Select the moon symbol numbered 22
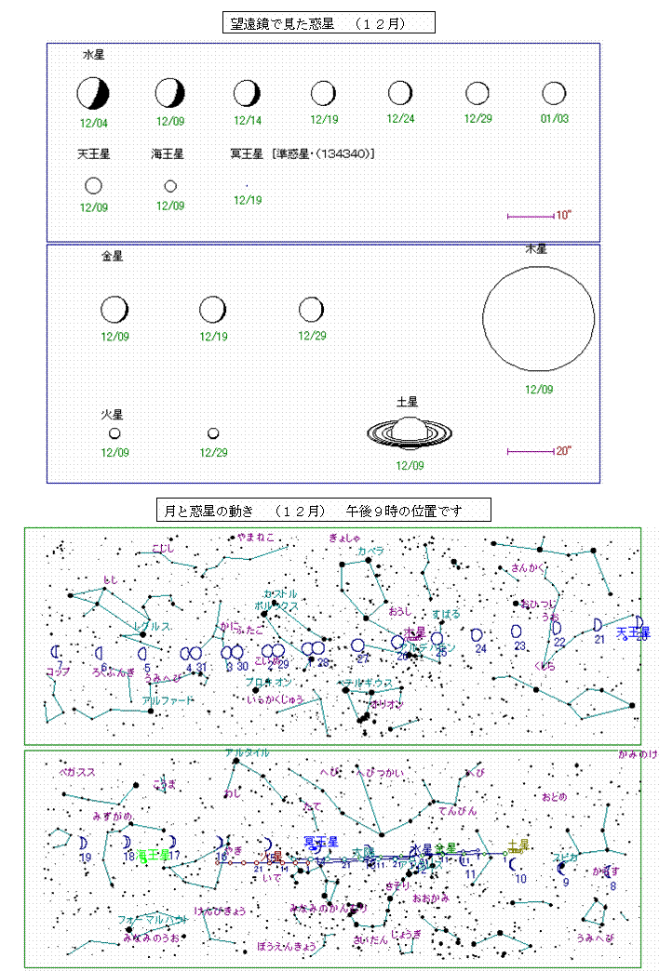The image size is (659, 971). [557, 628]
